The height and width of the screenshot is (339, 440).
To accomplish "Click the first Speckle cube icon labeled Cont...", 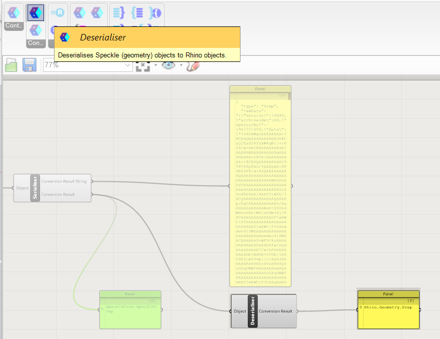I will (13, 12).
